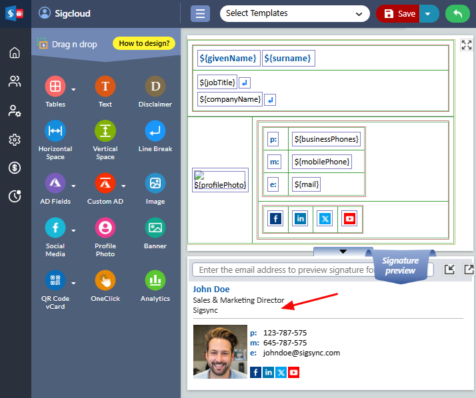Open Settings from the left sidebar

[x=15, y=140]
